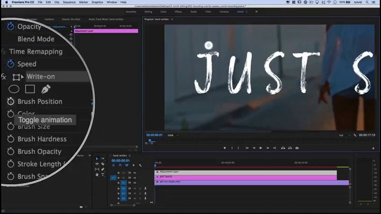Go to Out point
The image size is (381, 214).
click(x=274, y=148)
